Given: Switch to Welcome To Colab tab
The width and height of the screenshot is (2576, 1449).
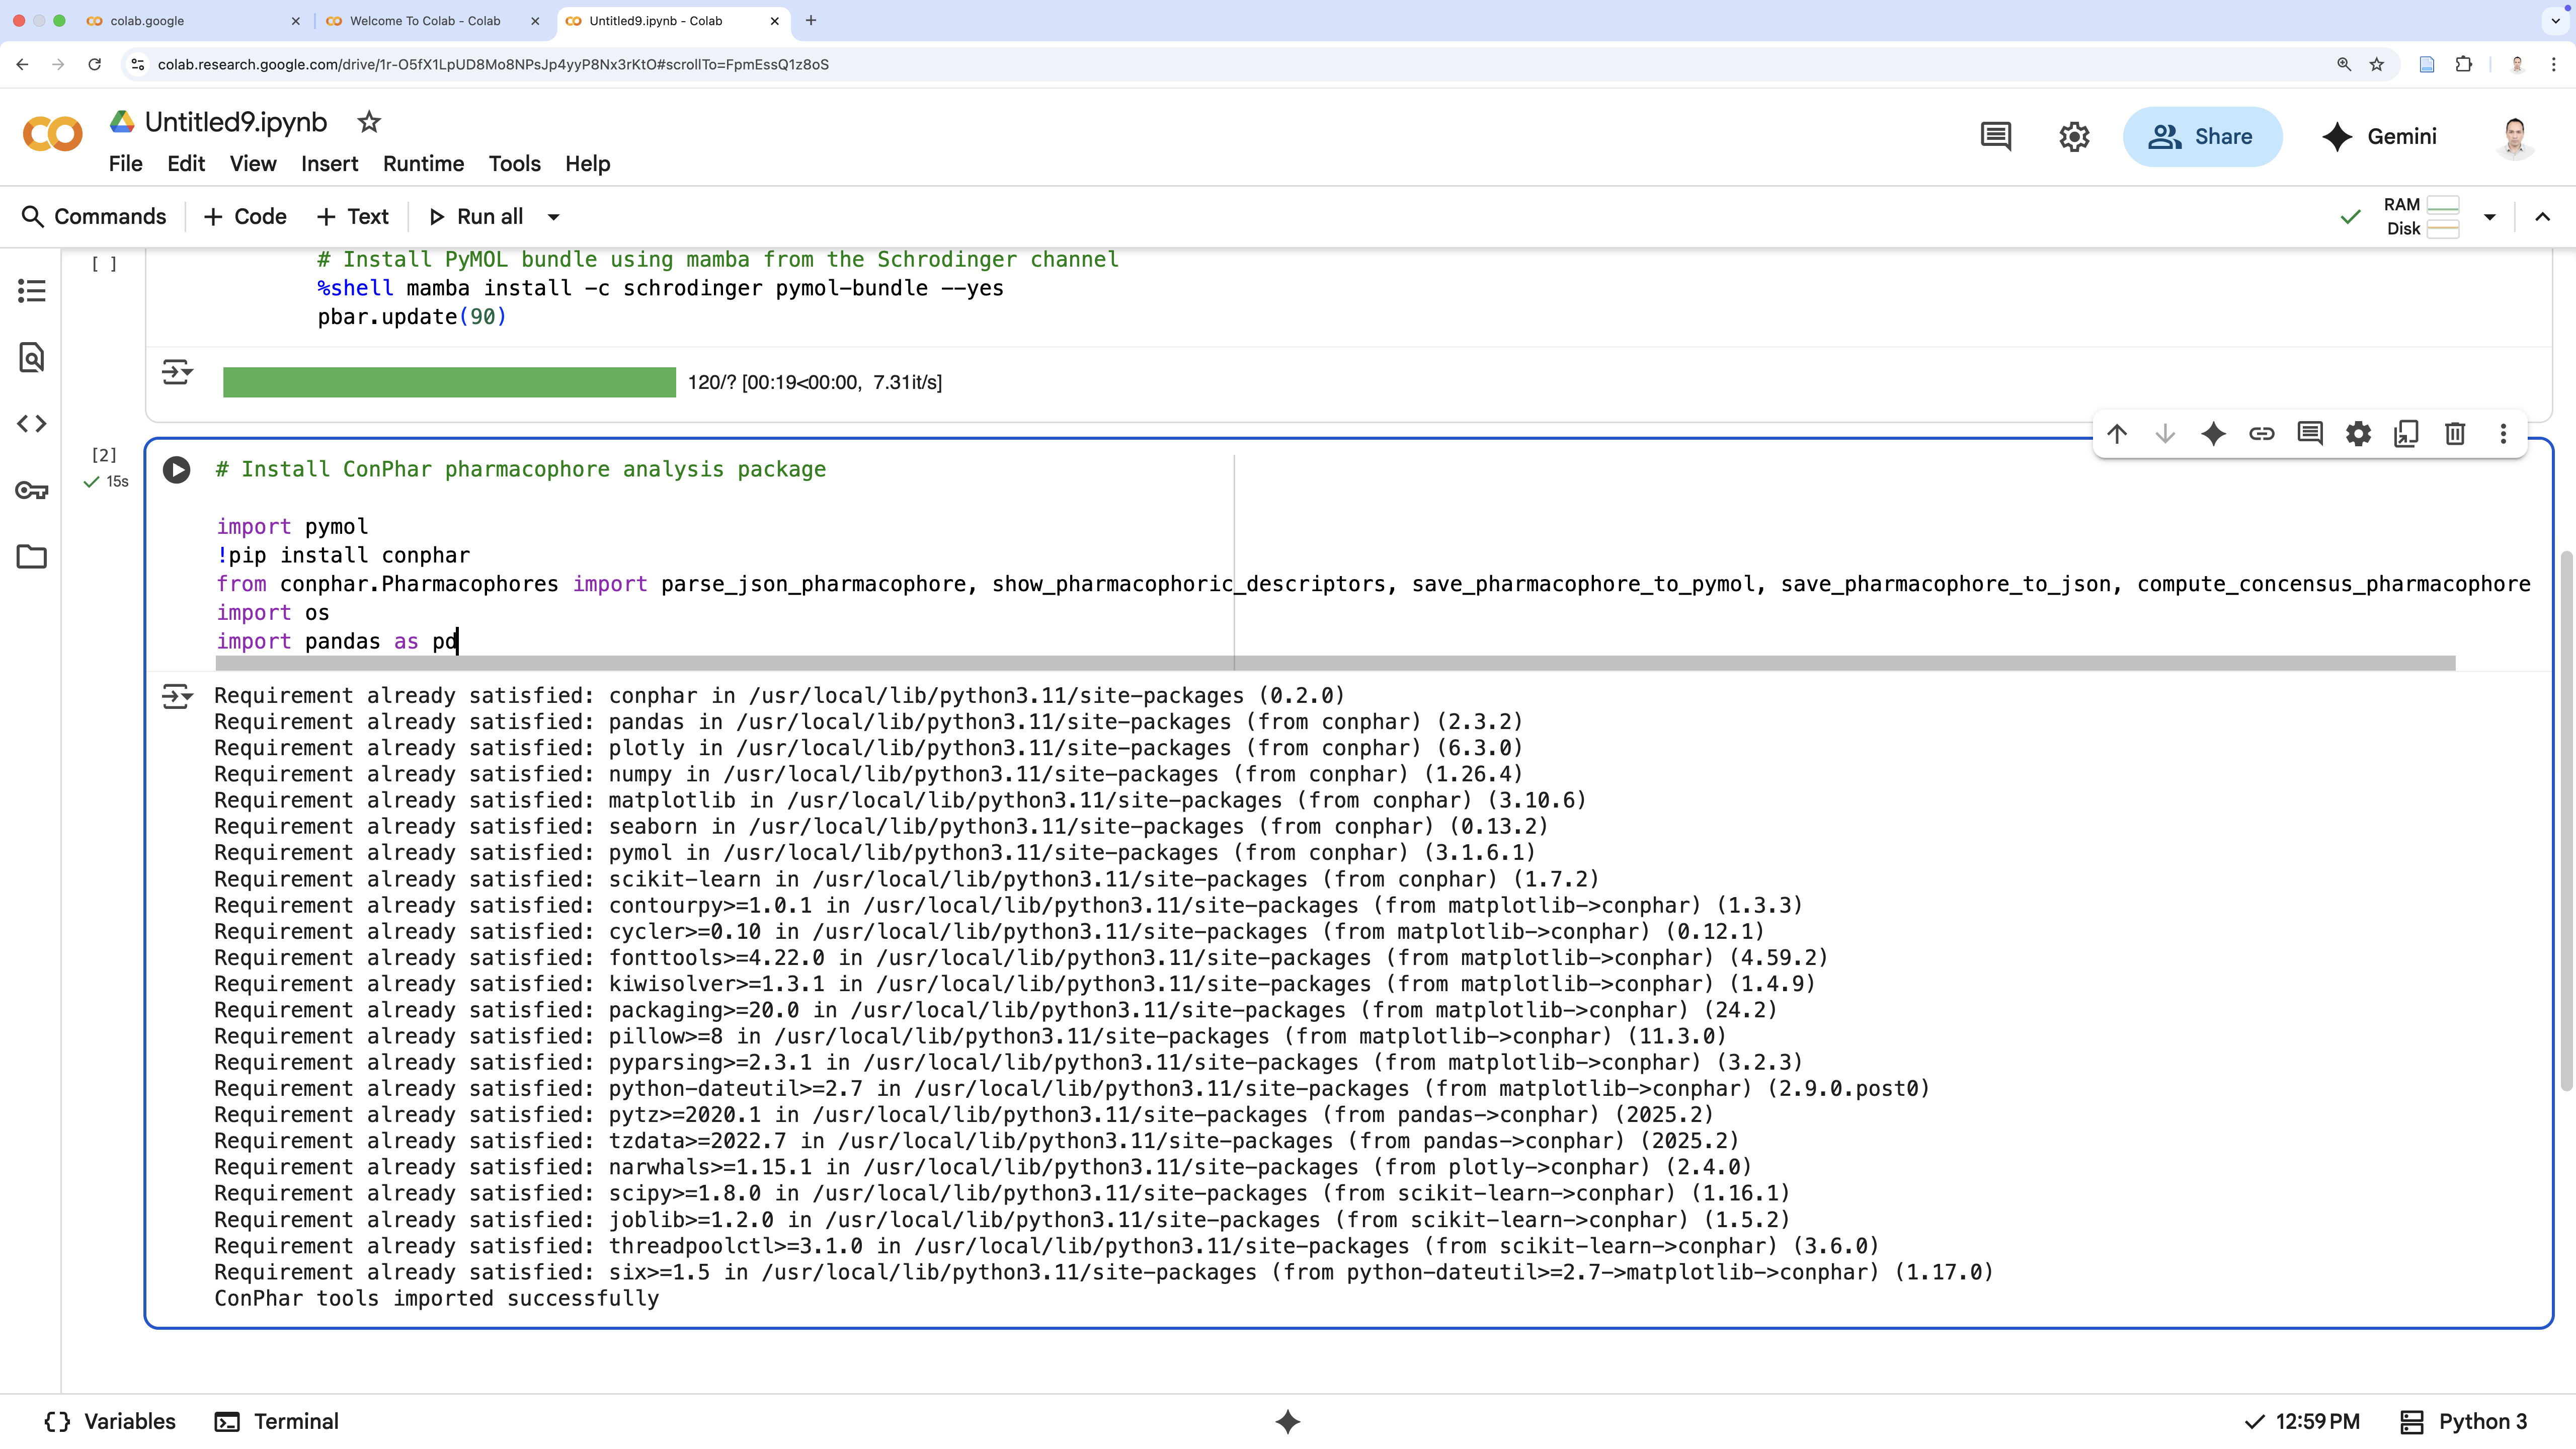Looking at the screenshot, I should 425,21.
